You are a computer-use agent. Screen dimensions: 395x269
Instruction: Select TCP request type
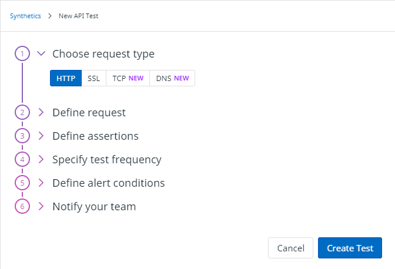[128, 78]
